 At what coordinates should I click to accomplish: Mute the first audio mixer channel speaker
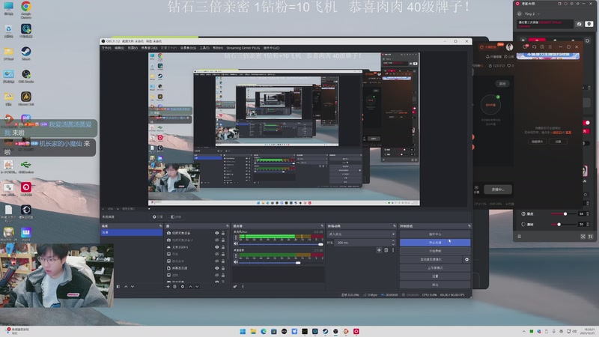coord(236,244)
